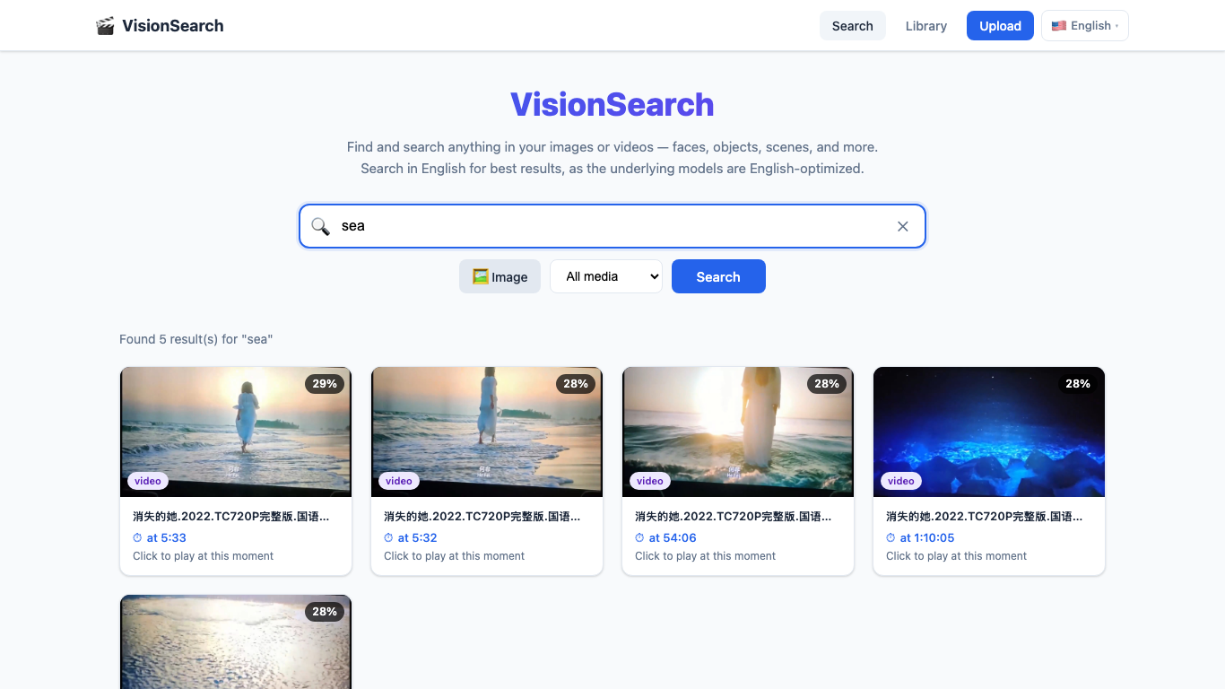Image resolution: width=1225 pixels, height=689 pixels.
Task: Click the magnifying glass icon inside search bar
Action: pyautogui.click(x=320, y=226)
